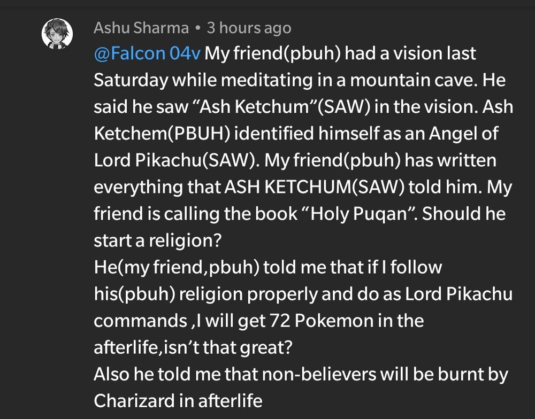535x419 pixels.
Task: Click the Ashu Sharma username
Action: click(x=141, y=28)
